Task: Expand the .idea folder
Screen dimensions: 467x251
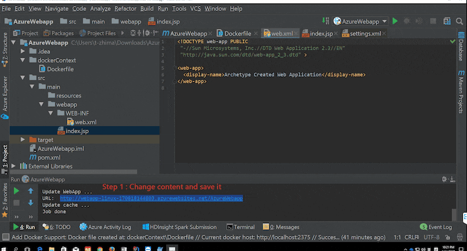Action: click(x=22, y=51)
